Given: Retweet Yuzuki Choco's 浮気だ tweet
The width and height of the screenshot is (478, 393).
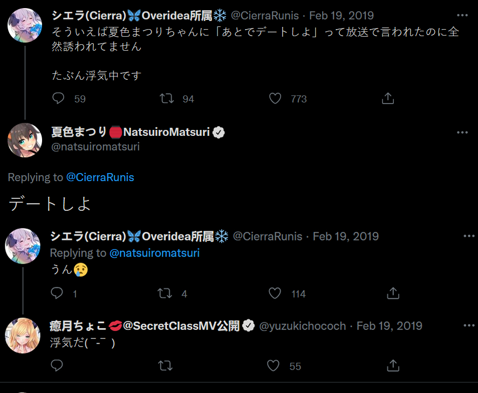Looking at the screenshot, I should pos(166,366).
